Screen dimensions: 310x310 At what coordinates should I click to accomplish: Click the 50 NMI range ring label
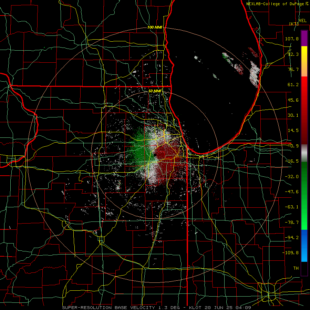[x=155, y=91]
